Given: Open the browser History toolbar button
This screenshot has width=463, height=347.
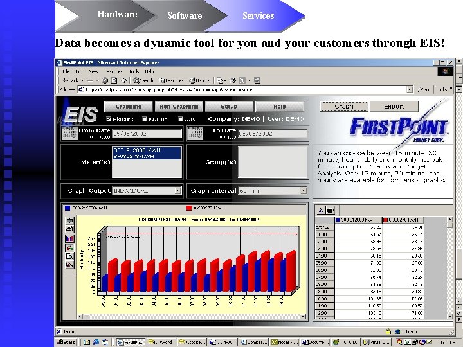Looking at the screenshot, I should [199, 80].
